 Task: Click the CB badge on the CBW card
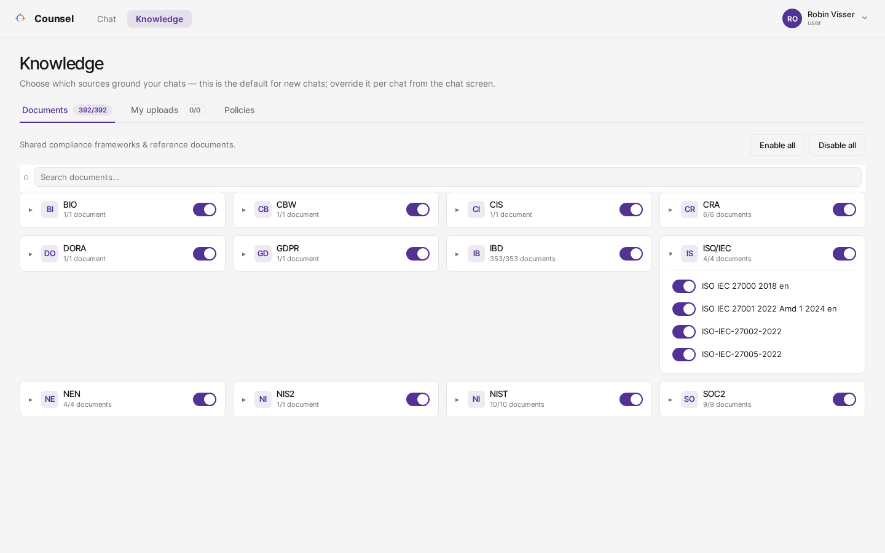point(263,210)
